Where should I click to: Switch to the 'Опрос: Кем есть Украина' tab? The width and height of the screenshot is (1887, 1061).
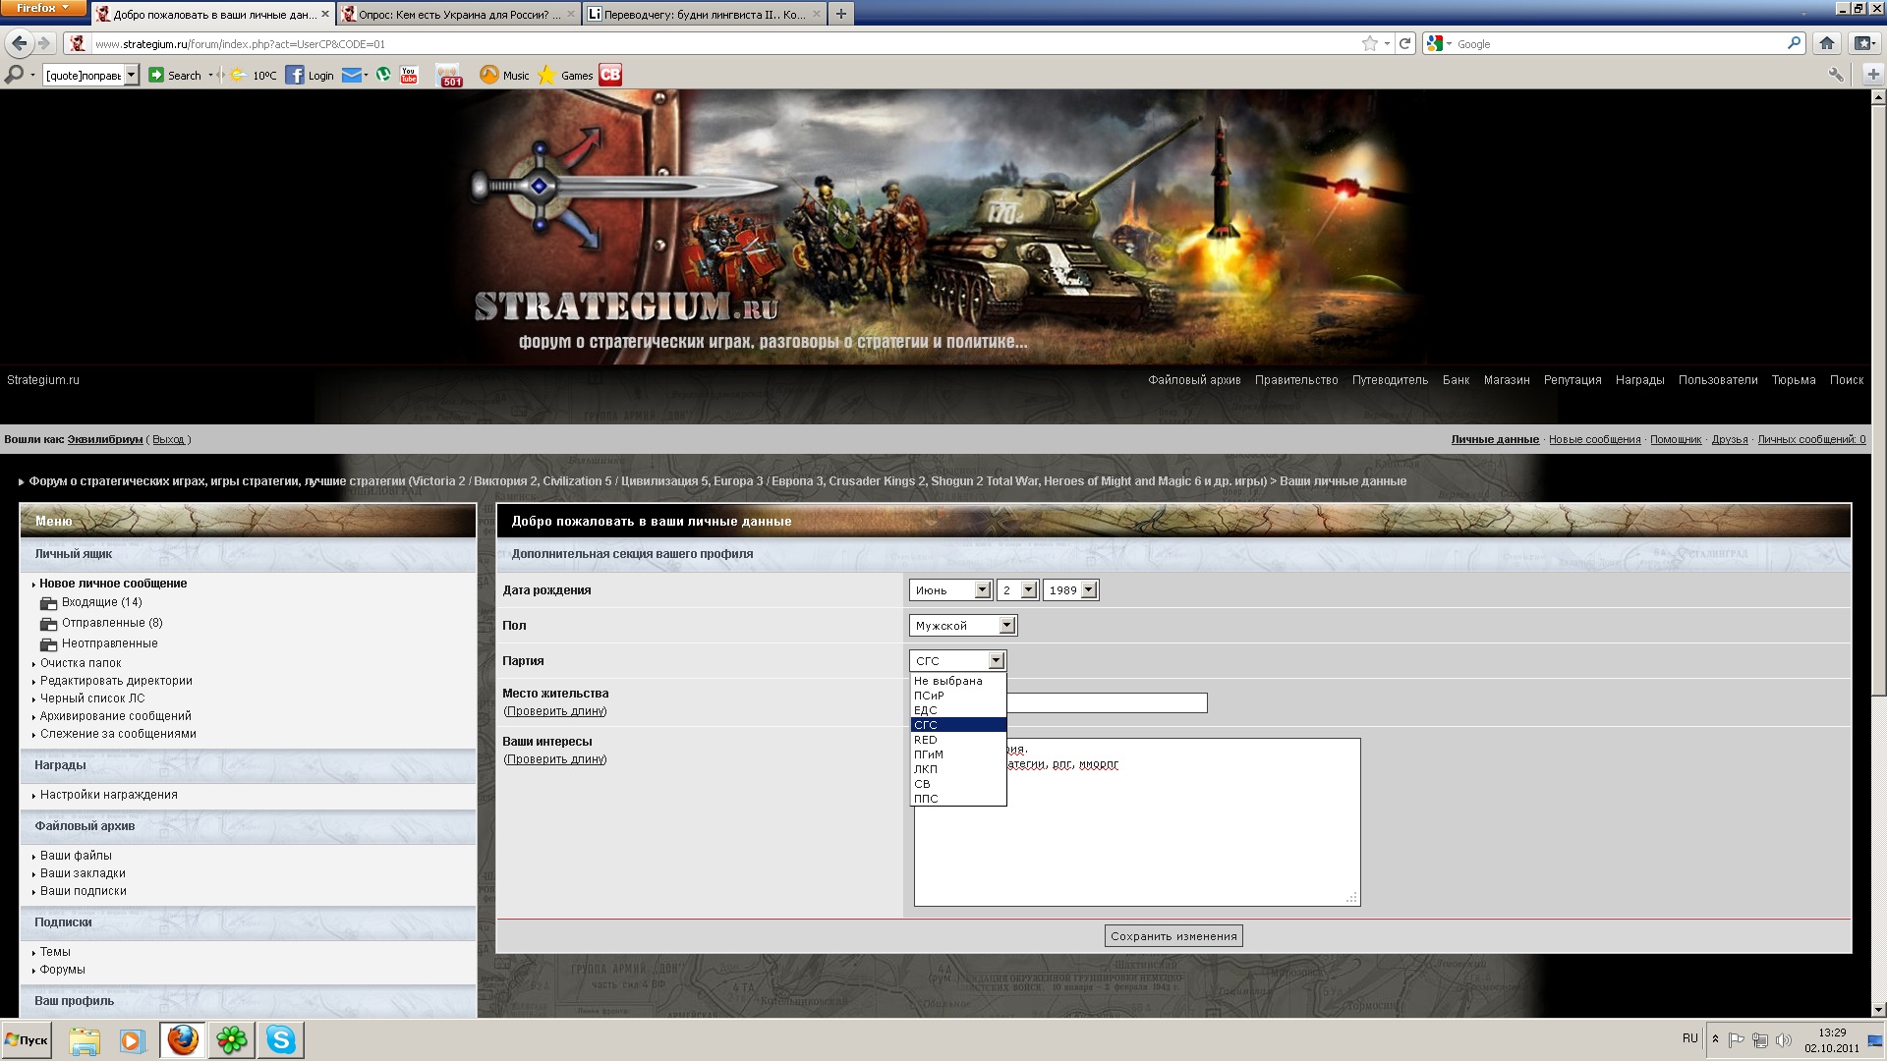click(459, 15)
